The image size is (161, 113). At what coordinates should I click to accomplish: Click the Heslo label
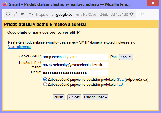[36, 72]
